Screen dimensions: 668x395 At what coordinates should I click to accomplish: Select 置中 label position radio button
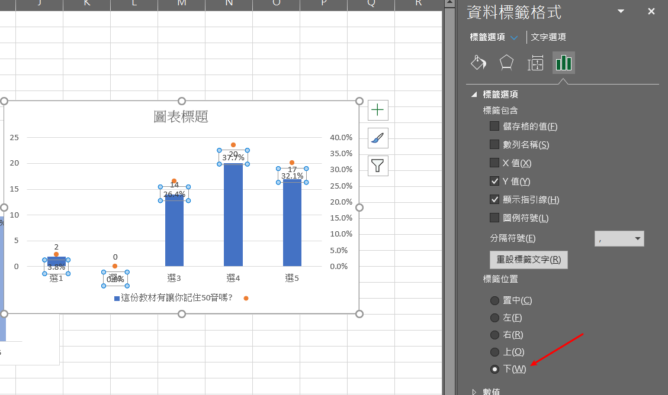point(495,300)
